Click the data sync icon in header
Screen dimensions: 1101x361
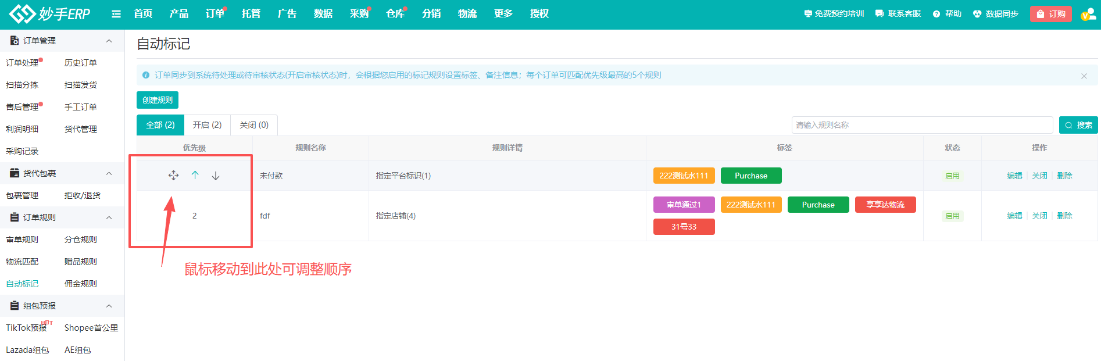point(977,14)
